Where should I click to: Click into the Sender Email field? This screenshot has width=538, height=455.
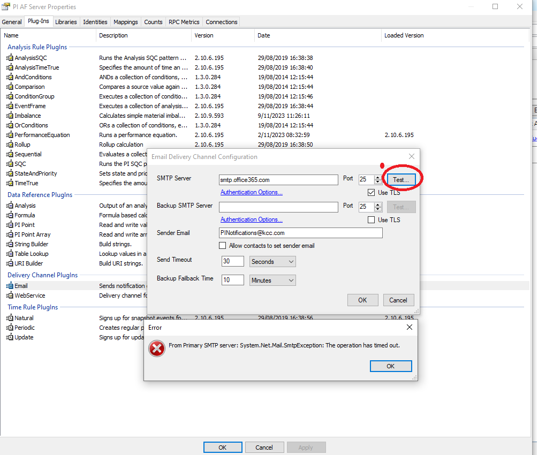point(300,233)
